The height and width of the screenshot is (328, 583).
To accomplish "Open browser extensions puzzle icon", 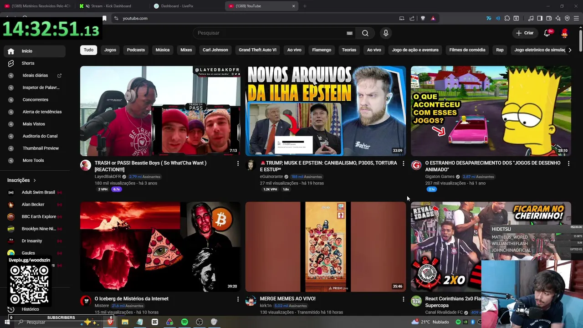I will (x=507, y=18).
